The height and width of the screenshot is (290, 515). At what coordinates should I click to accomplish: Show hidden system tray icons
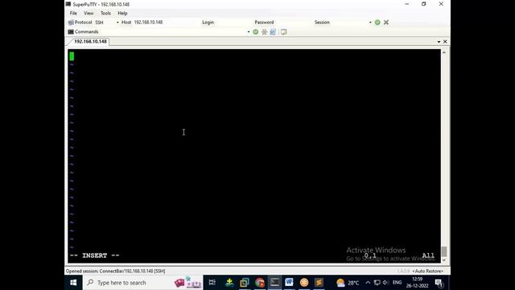click(x=368, y=283)
